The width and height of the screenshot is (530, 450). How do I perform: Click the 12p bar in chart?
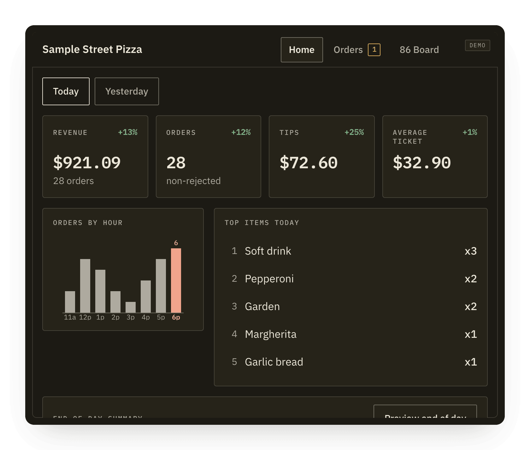pyautogui.click(x=85, y=286)
